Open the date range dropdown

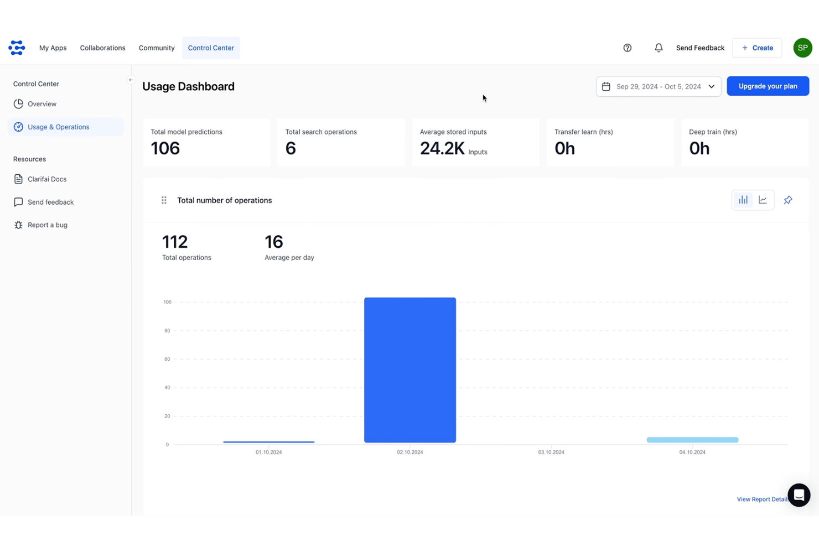(712, 86)
